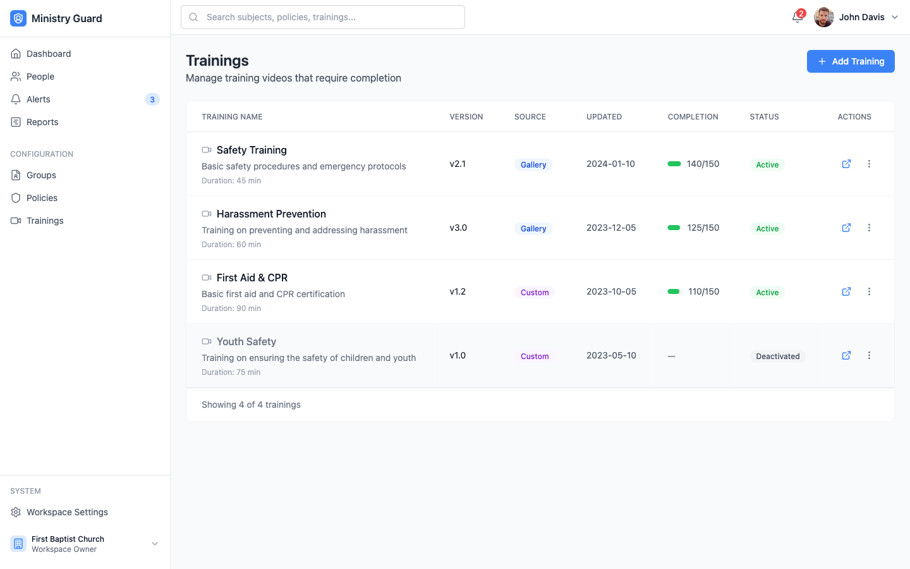Switch to the Trainings section
910x569 pixels.
(44, 221)
